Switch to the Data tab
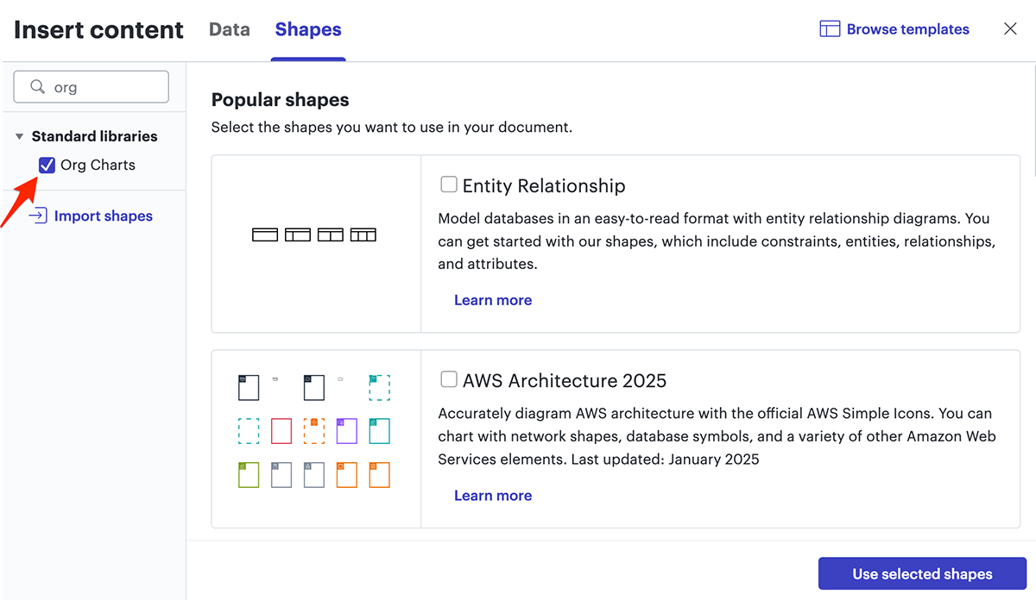This screenshot has width=1036, height=600. [x=230, y=29]
